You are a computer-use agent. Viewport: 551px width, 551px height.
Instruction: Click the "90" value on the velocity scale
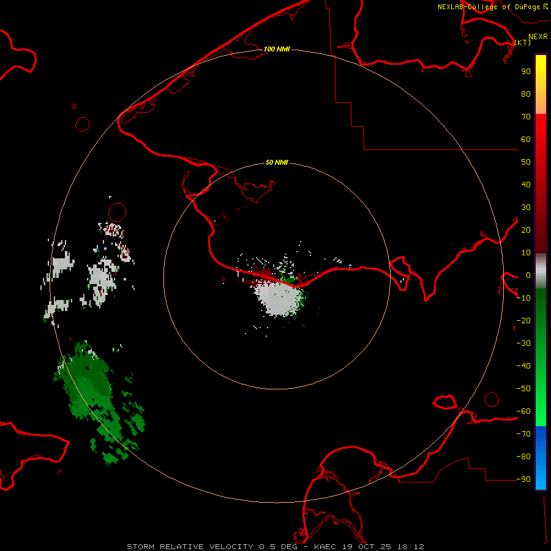click(x=526, y=72)
